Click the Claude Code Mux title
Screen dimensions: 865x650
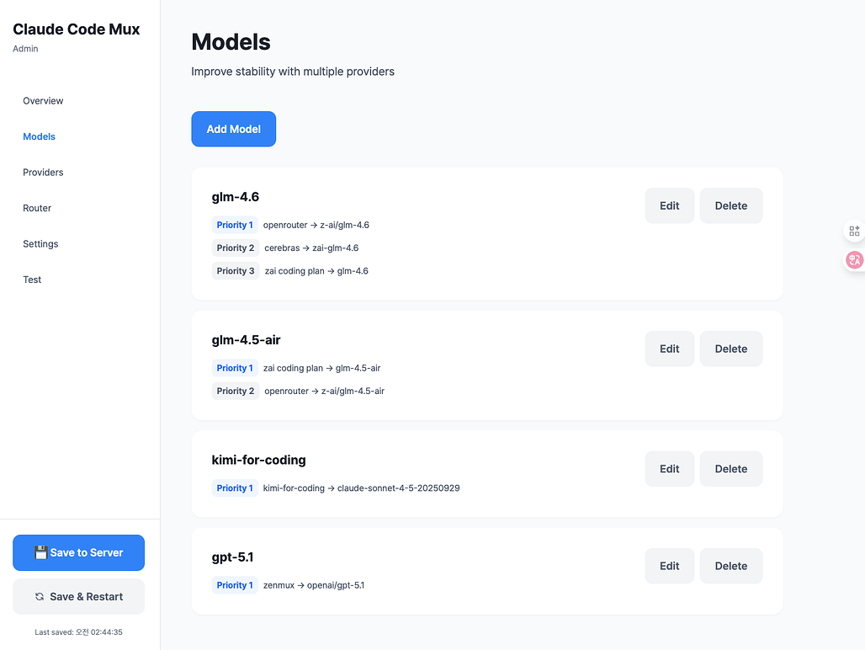(77, 29)
